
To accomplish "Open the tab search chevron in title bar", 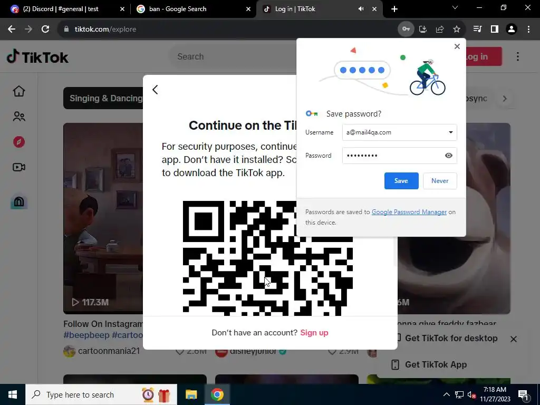I will (455, 7).
